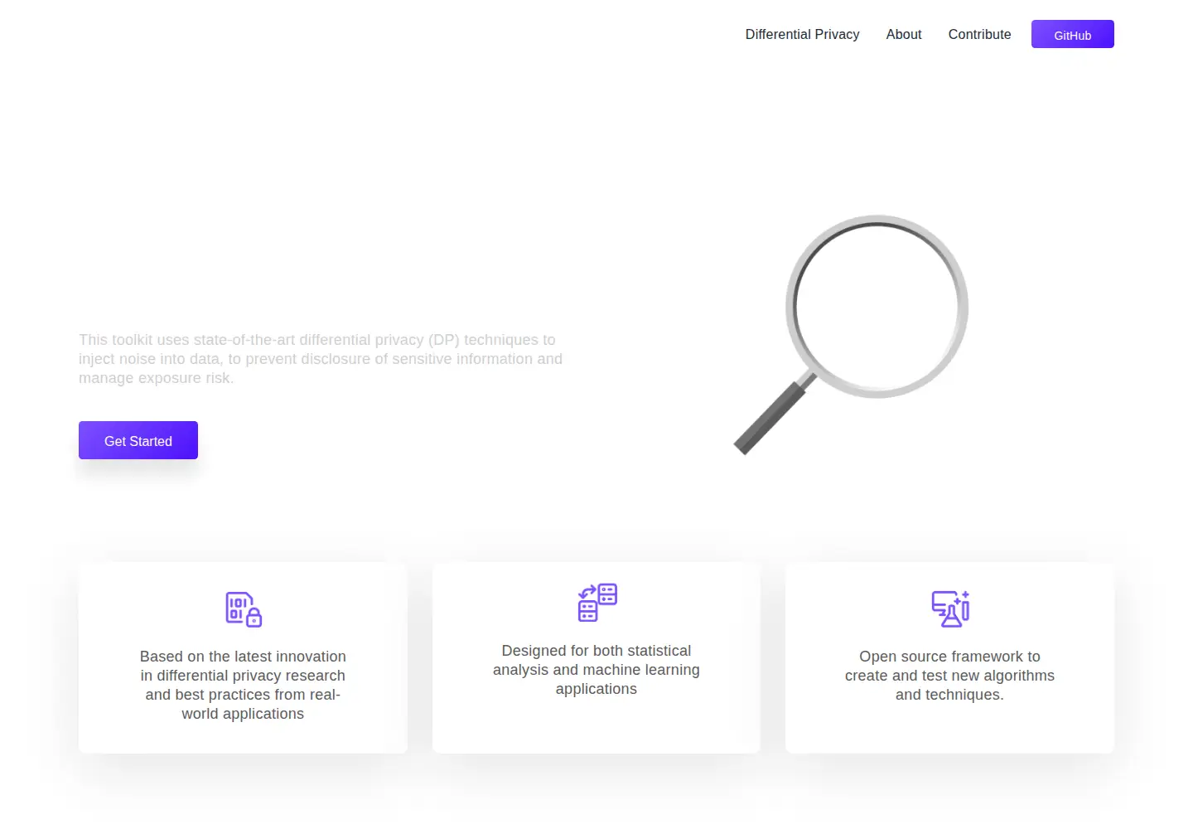Image resolution: width=1193 pixels, height=829 pixels.
Task: Click the 'This toolkit uses state-of-the-art' paragraph
Action: pos(321,359)
